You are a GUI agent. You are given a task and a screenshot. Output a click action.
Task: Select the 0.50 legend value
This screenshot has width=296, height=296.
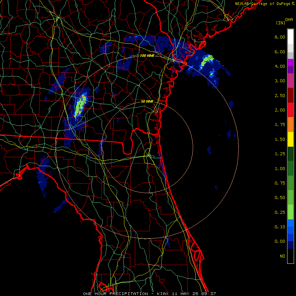280,198
